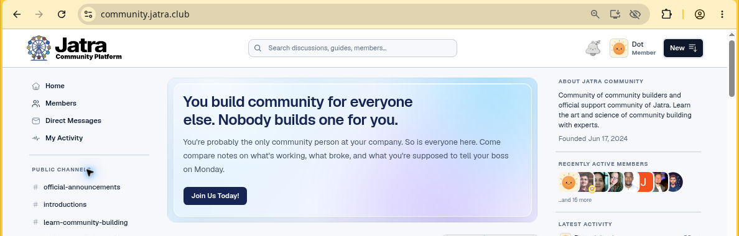739x236 pixels.
Task: Click About Jatra Community heading
Action: pos(601,81)
